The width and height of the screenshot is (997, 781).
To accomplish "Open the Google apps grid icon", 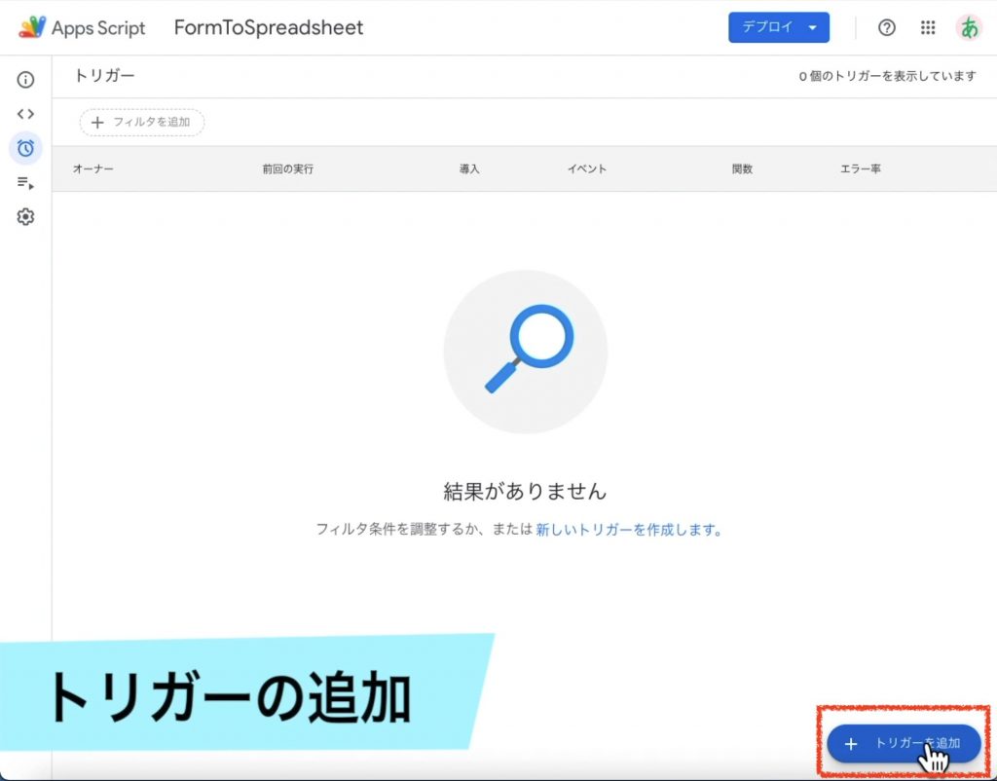I will [928, 27].
